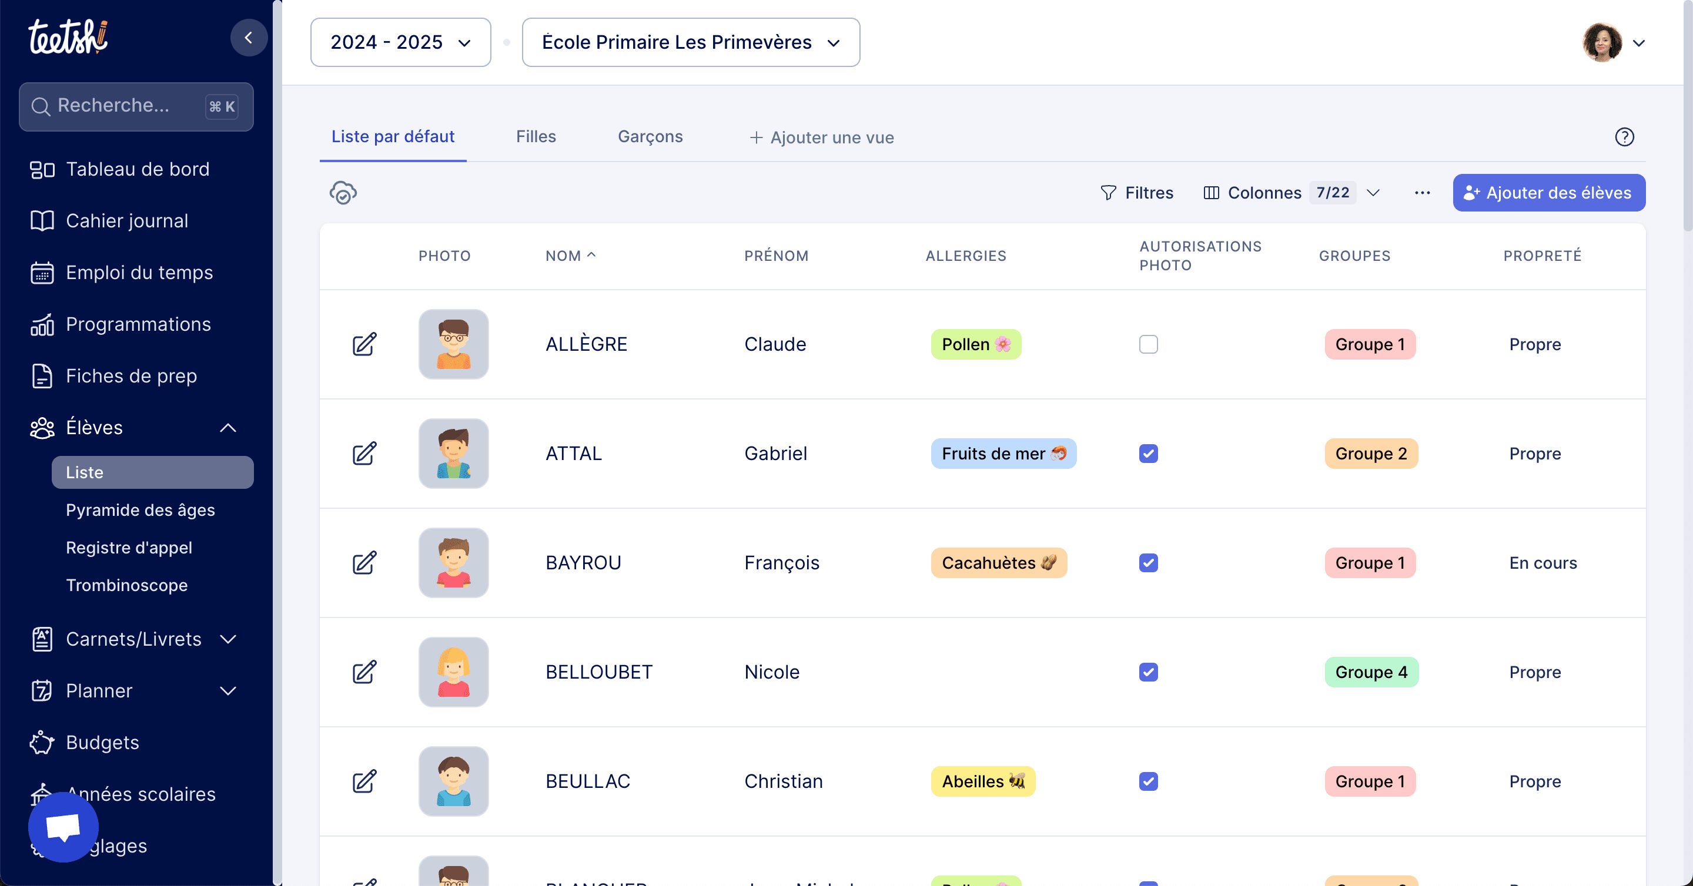The height and width of the screenshot is (886, 1693).
Task: Sort by the NOM column header
Action: (x=570, y=256)
